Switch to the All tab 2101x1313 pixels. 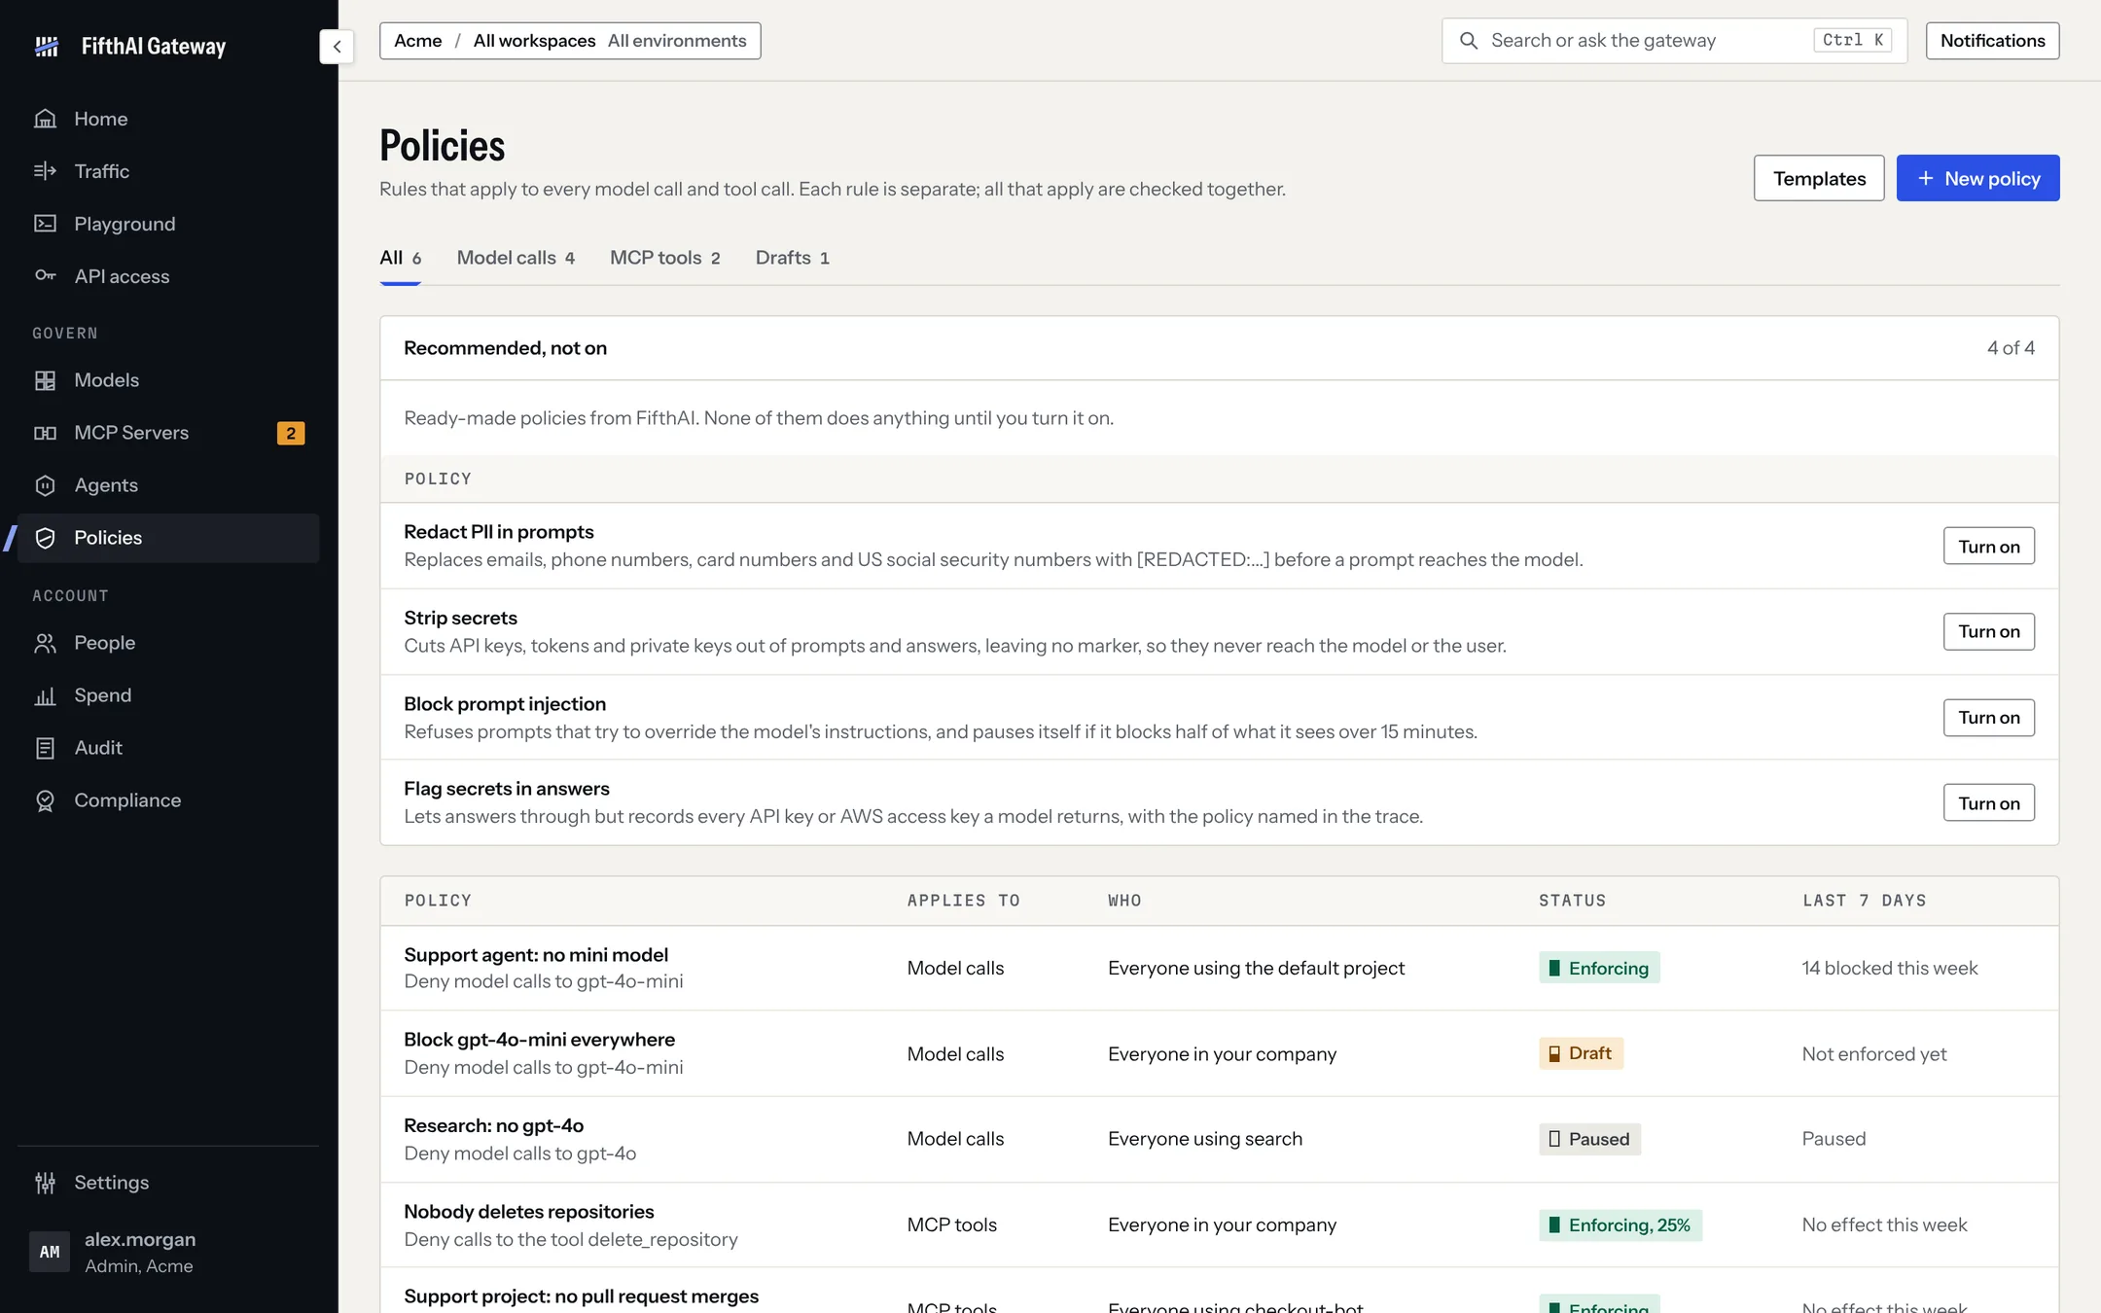400,258
